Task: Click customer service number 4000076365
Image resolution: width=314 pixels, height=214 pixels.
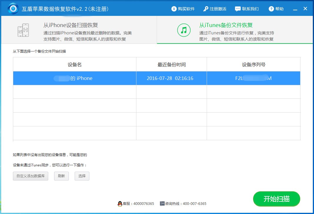Action: [143, 204]
